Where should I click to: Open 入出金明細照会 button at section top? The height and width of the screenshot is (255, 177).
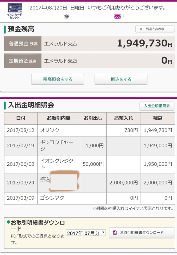[x=157, y=106]
